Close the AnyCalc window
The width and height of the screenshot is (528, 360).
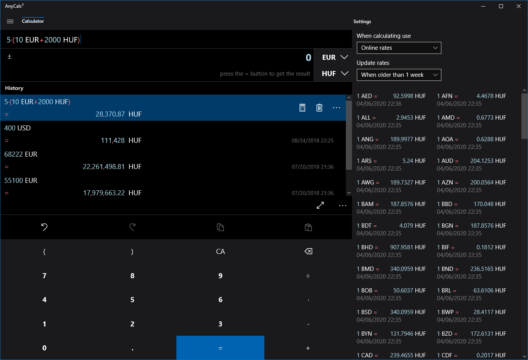(x=519, y=6)
